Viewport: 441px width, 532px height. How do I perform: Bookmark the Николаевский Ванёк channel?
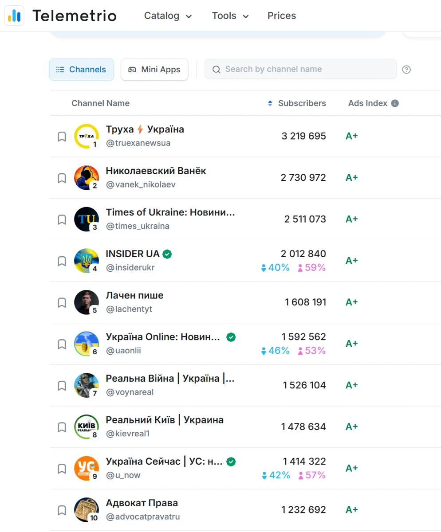point(62,178)
